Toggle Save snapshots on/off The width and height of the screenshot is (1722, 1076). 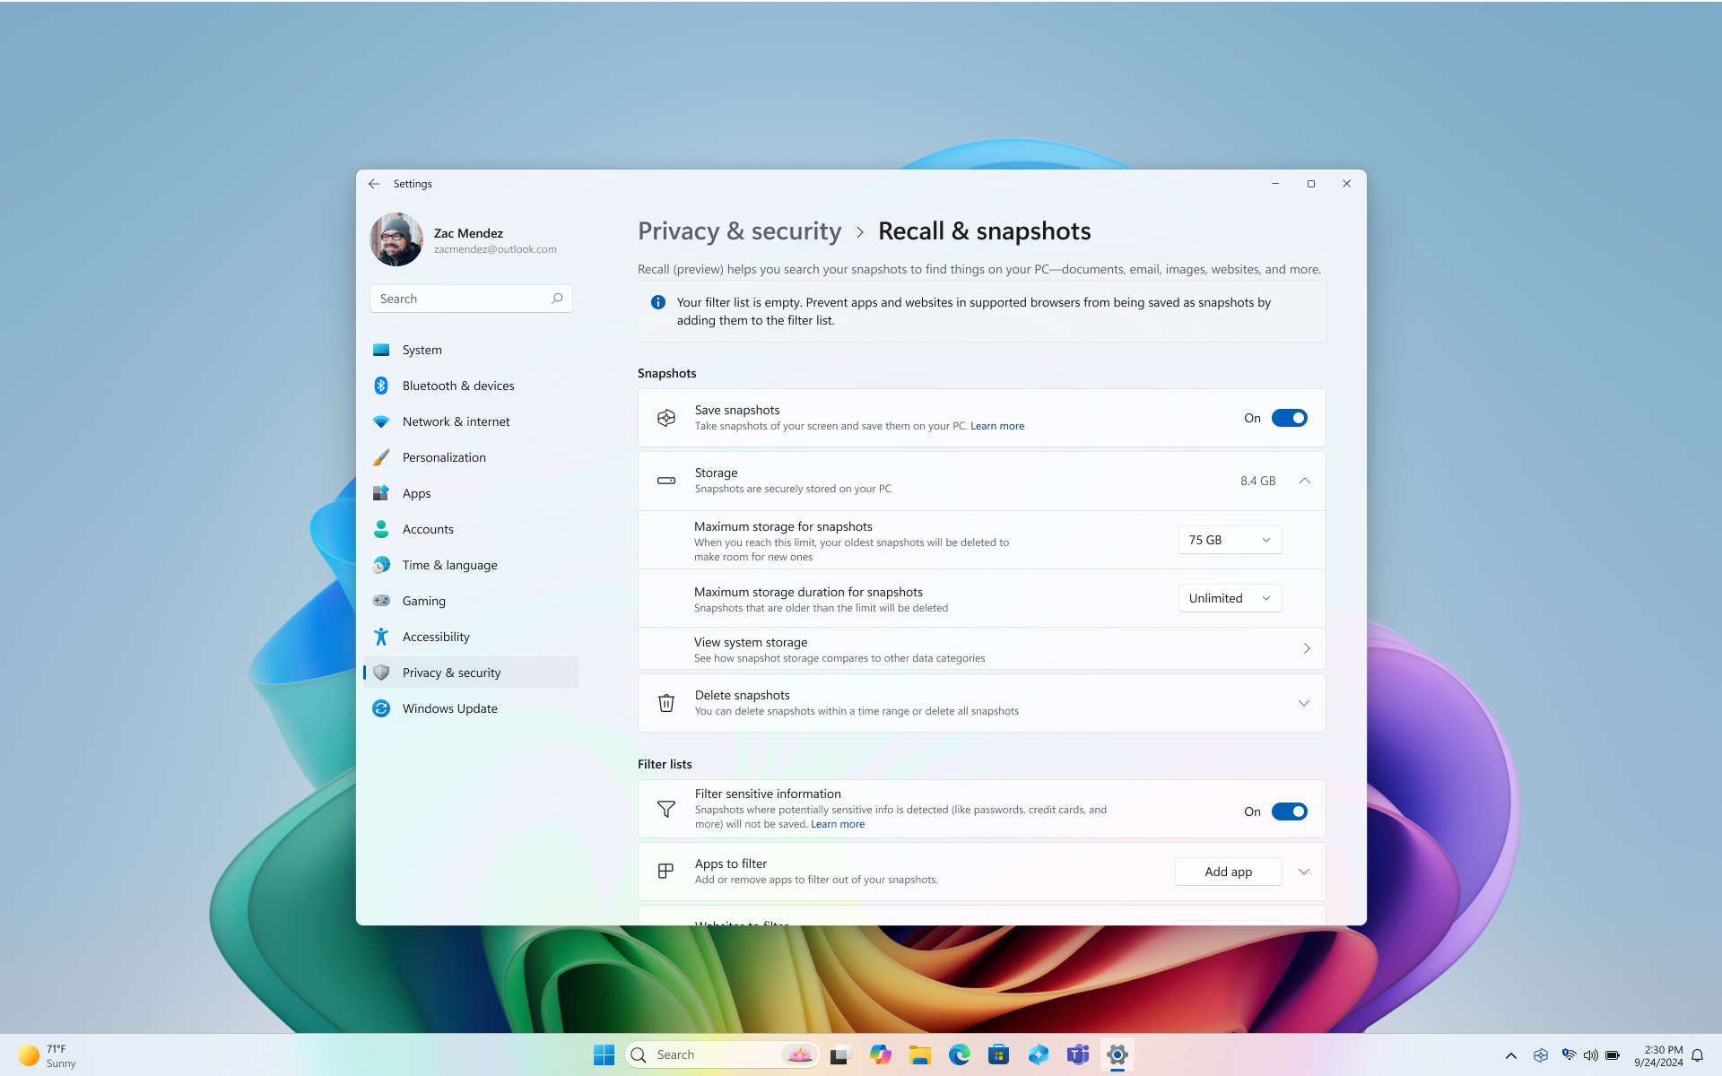1290,418
